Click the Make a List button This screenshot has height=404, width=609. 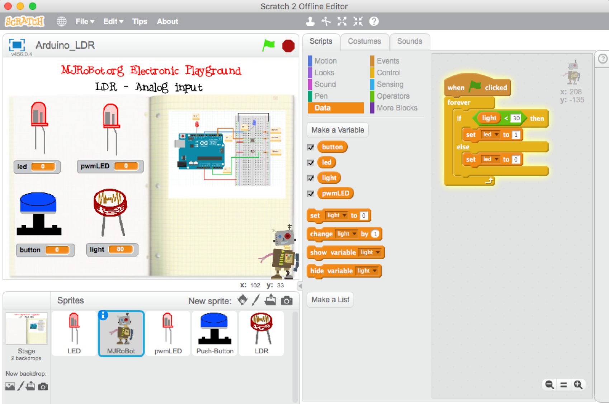tap(330, 299)
